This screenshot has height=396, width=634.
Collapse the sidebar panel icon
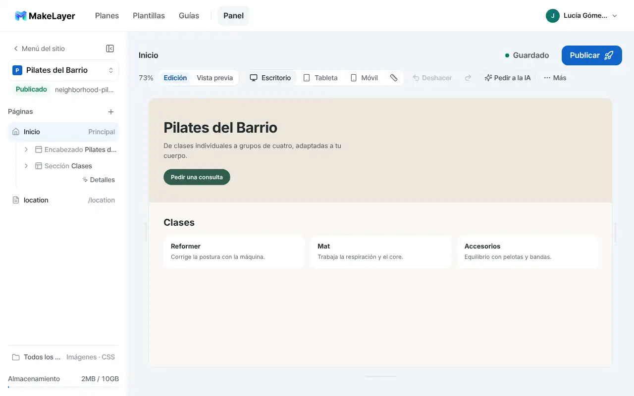pos(110,49)
